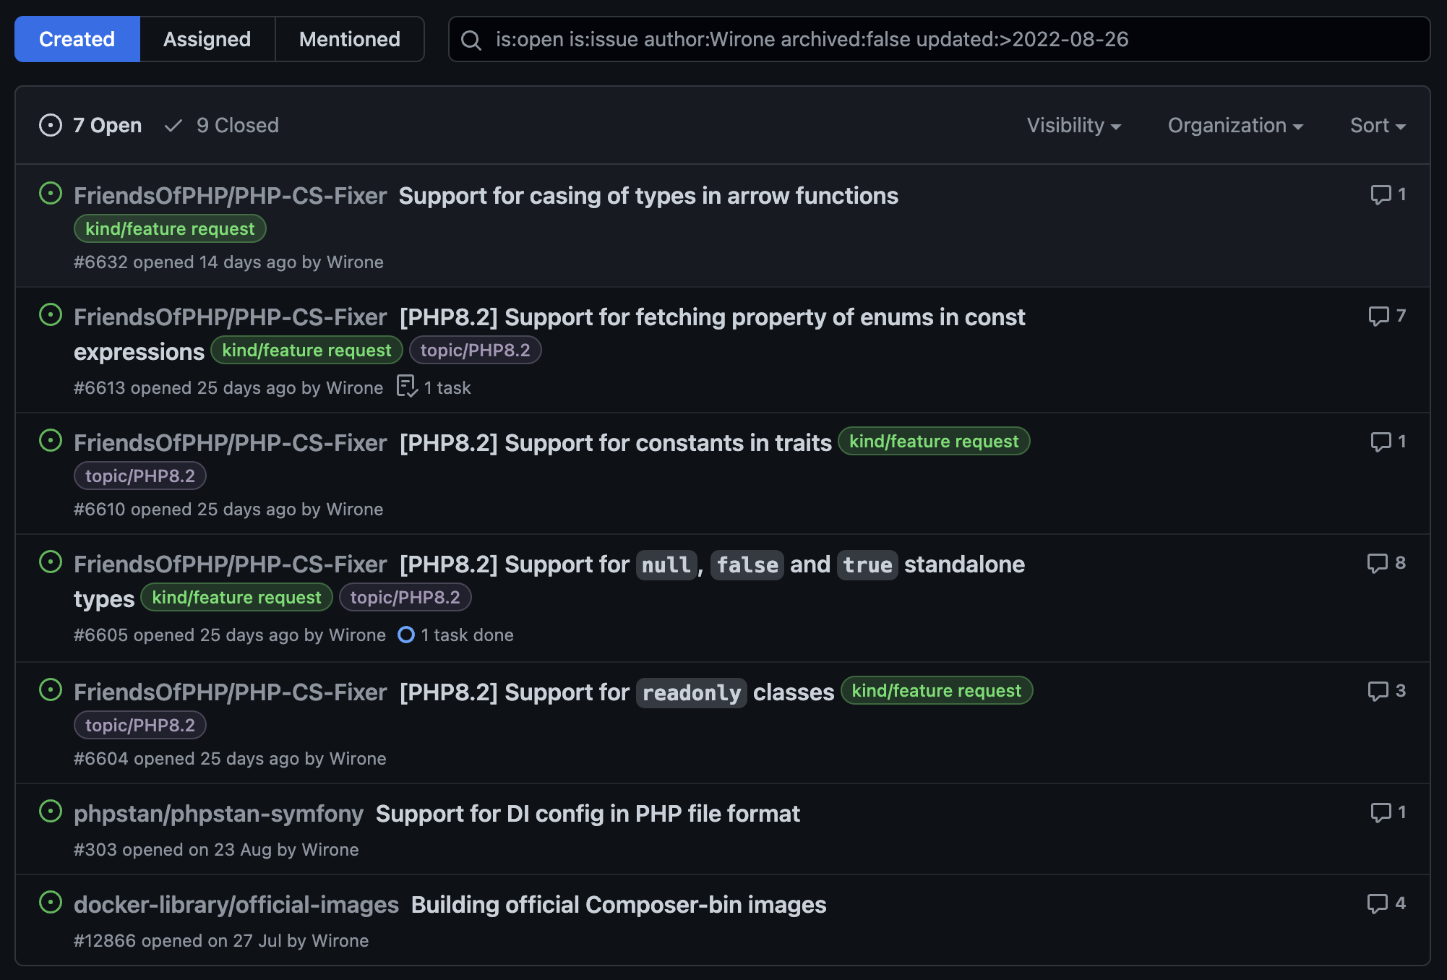Viewport: 1447px width, 980px height.
Task: Open comments of arrow functions casing issue
Action: 1388,194
